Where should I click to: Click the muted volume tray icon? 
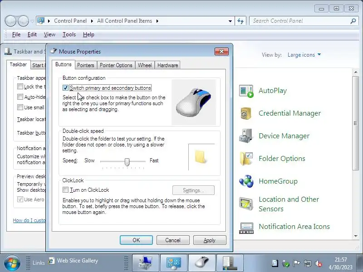pos(319,263)
